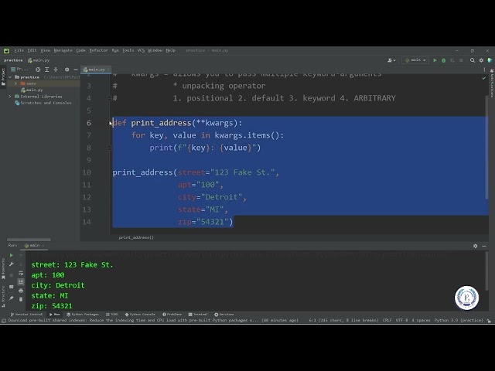
Task: Select the main tab in Run panel
Action: point(32,246)
